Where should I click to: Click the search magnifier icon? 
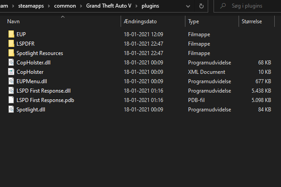tap(223, 6)
